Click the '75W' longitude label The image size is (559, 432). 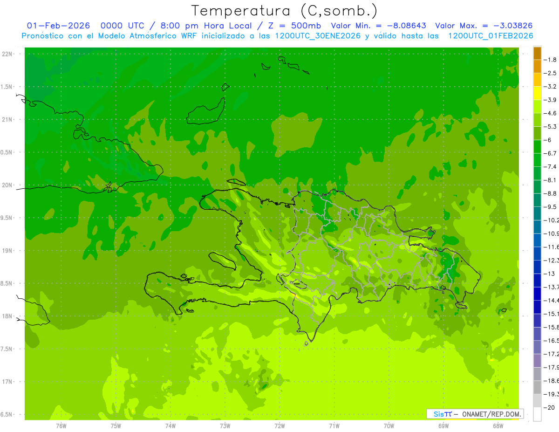click(116, 425)
